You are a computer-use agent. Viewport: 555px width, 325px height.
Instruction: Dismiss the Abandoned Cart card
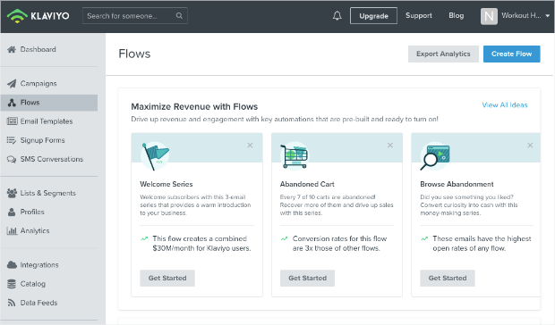click(390, 146)
